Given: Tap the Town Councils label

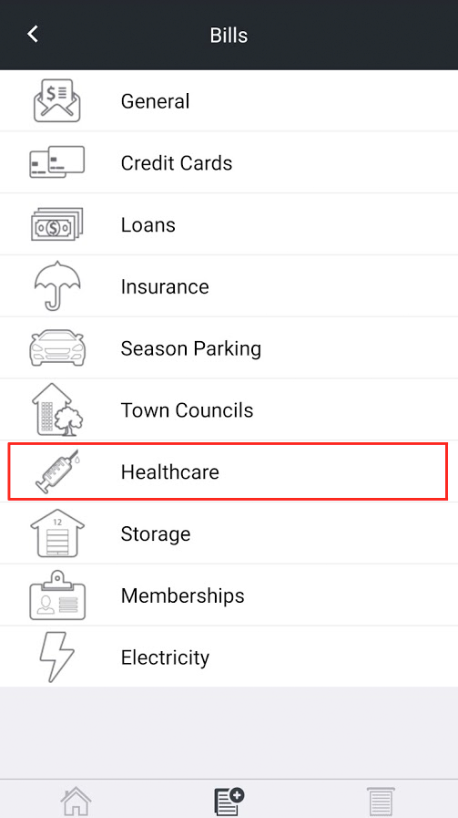Looking at the screenshot, I should (x=187, y=410).
